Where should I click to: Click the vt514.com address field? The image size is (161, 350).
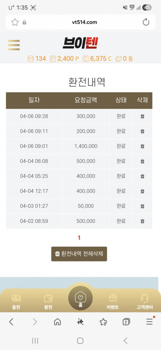(x=80, y=22)
